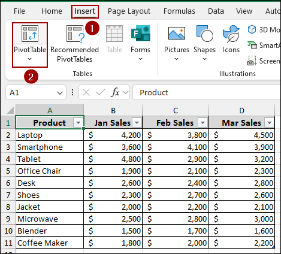Open Recommended PivotTables
Image resolution: width=281 pixels, height=254 pixels.
click(x=75, y=44)
